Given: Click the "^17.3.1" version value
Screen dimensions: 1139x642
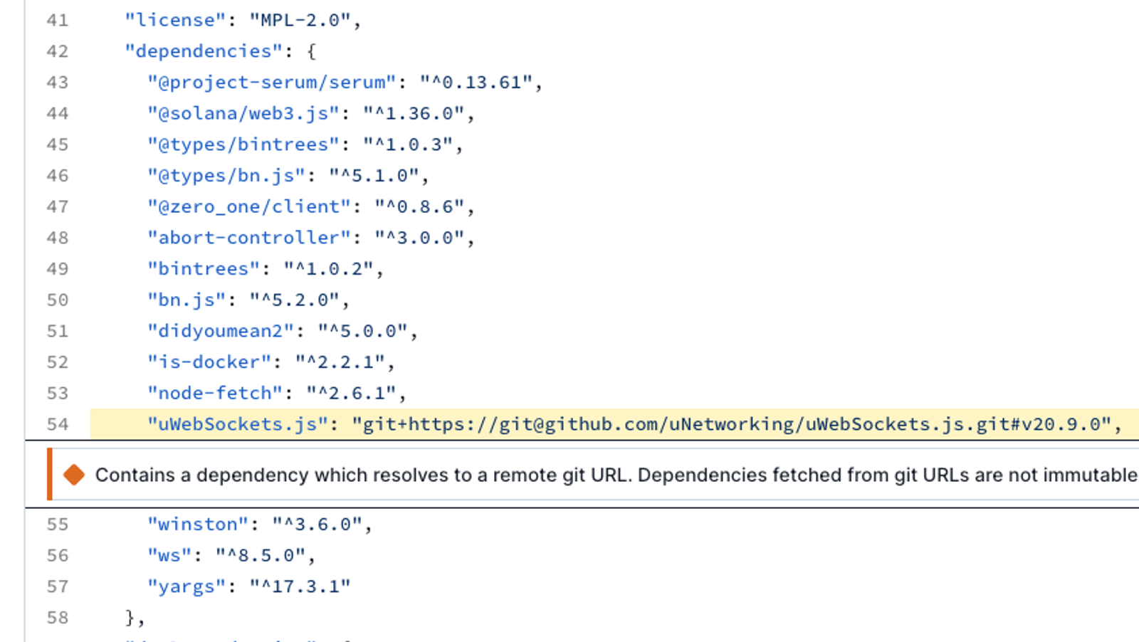Looking at the screenshot, I should (300, 586).
